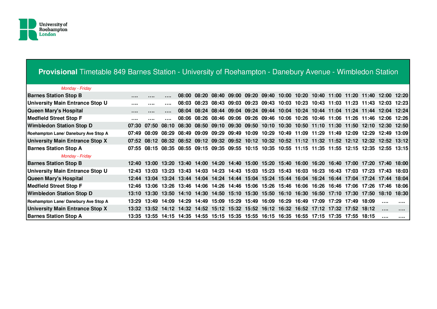Click 18:00 in Barnes Station Stop B row
Screen dimensions: 437x309
coord(402,163)
